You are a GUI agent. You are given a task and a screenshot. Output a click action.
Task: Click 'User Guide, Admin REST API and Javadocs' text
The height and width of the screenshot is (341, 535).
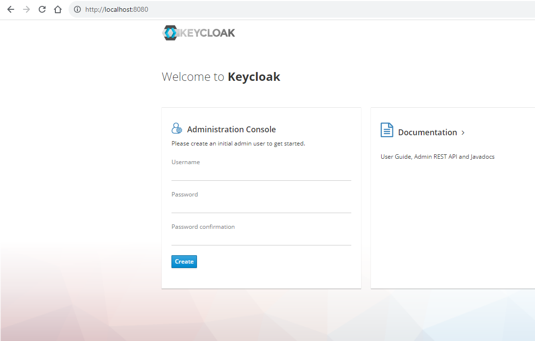(x=438, y=157)
